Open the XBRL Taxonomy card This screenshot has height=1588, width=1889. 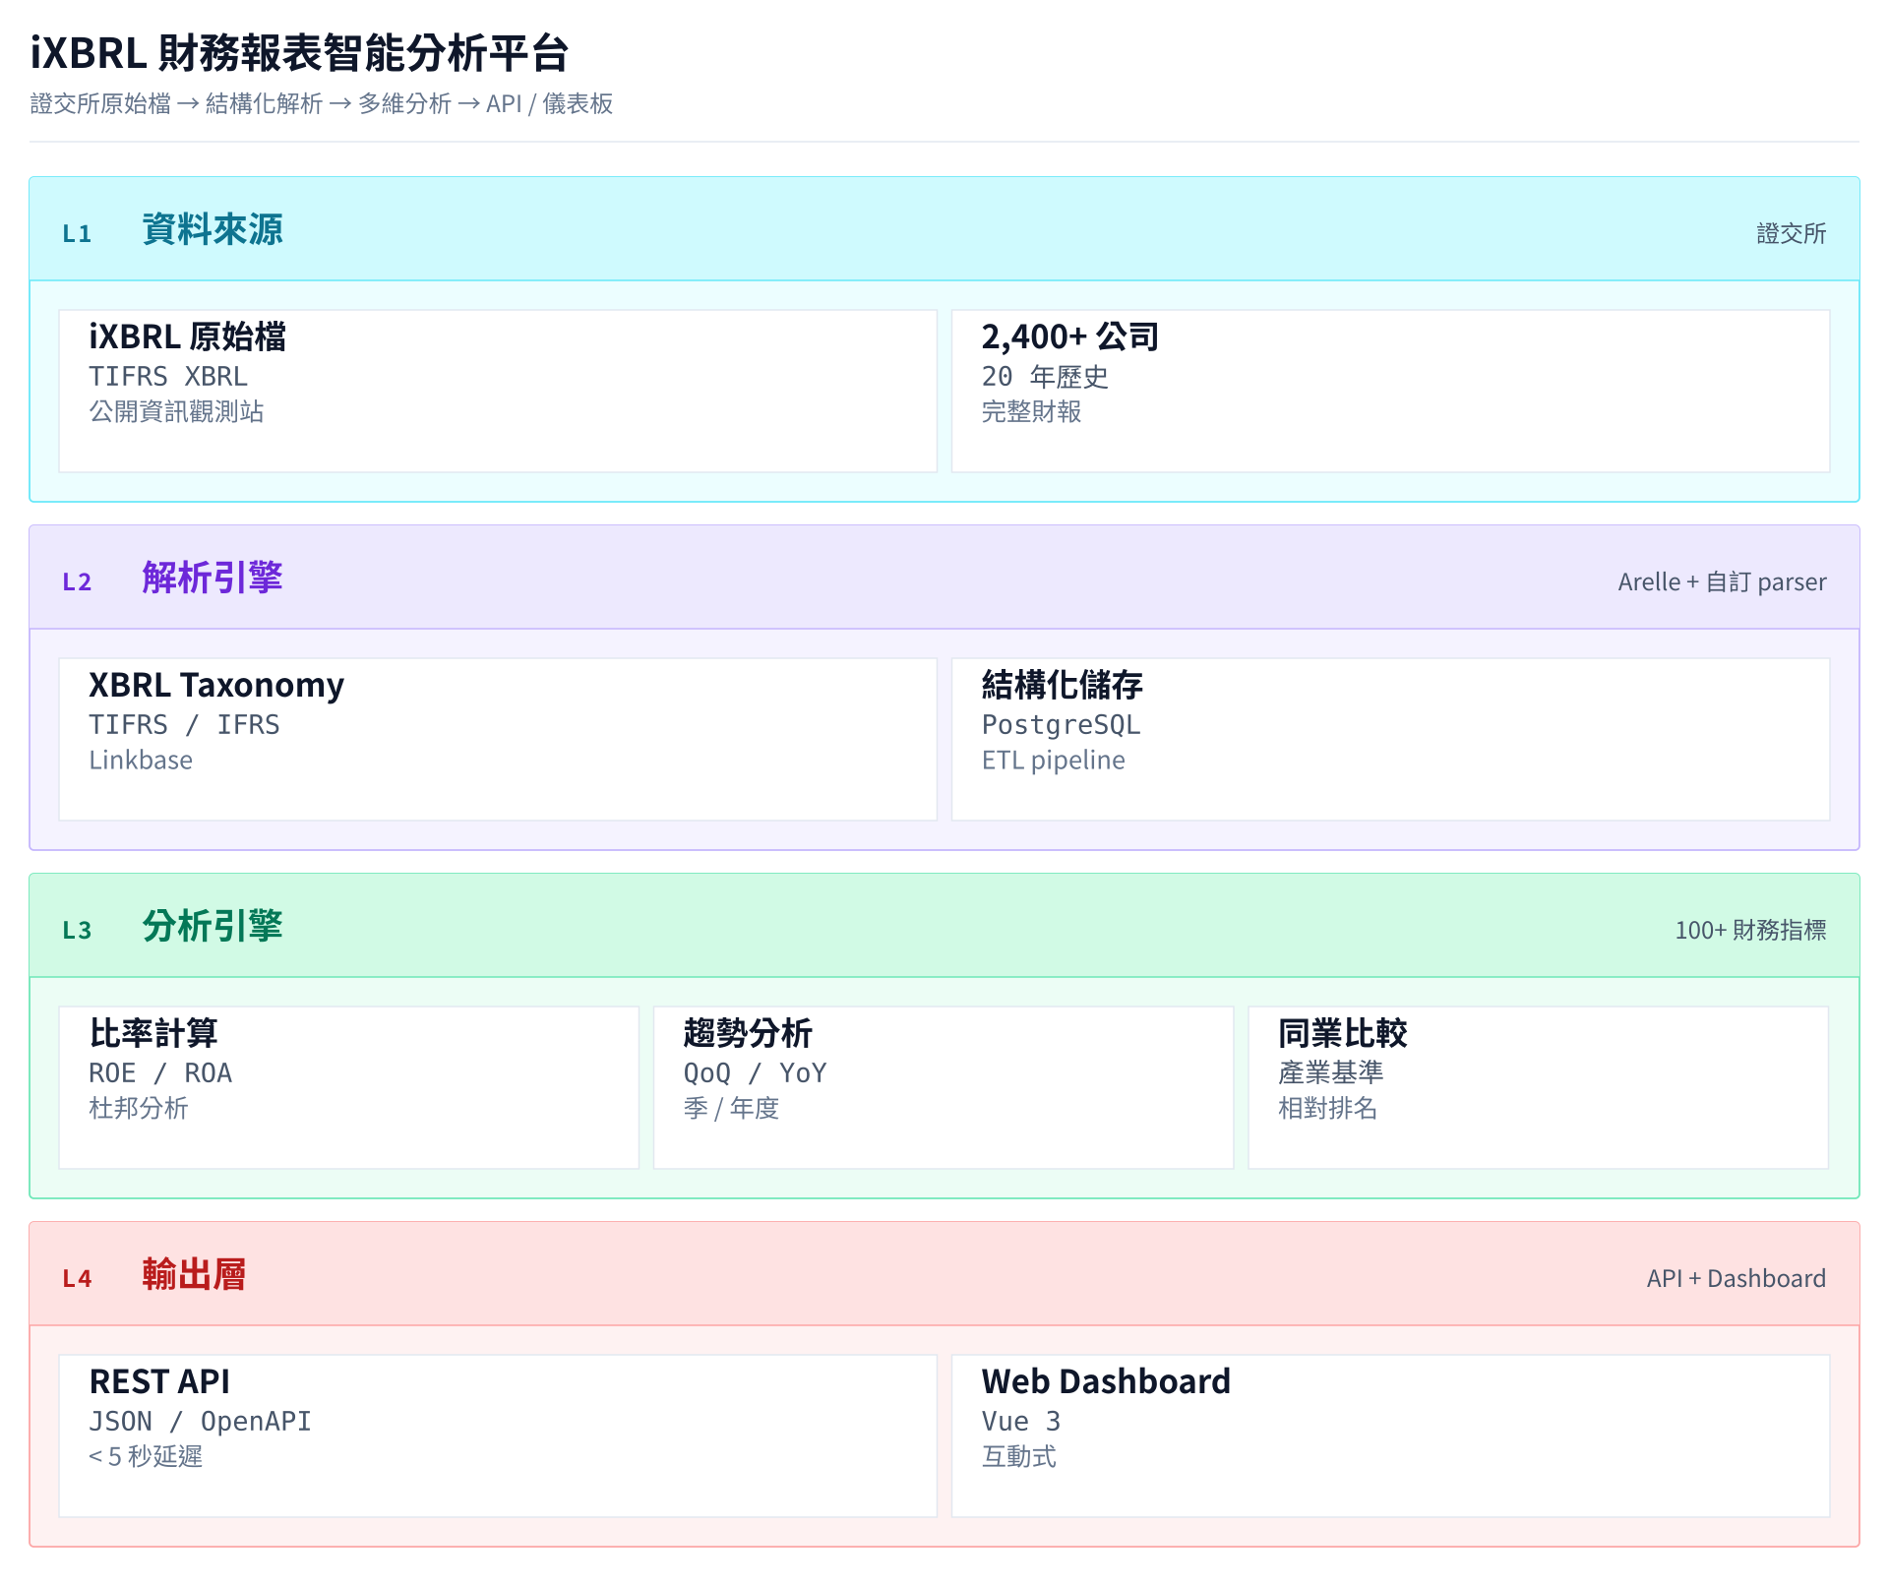pos(498,740)
